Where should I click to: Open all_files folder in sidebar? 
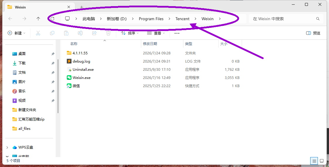24,129
